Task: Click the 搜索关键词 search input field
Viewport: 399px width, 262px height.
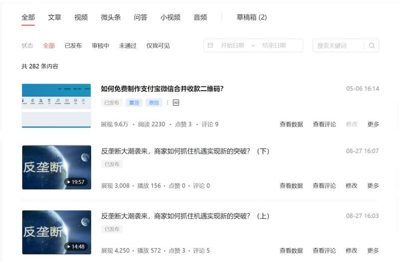Action: (x=339, y=46)
